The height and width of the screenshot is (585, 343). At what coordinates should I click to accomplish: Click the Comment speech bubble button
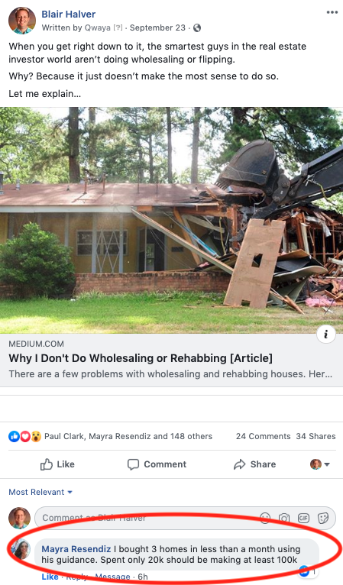tap(157, 464)
